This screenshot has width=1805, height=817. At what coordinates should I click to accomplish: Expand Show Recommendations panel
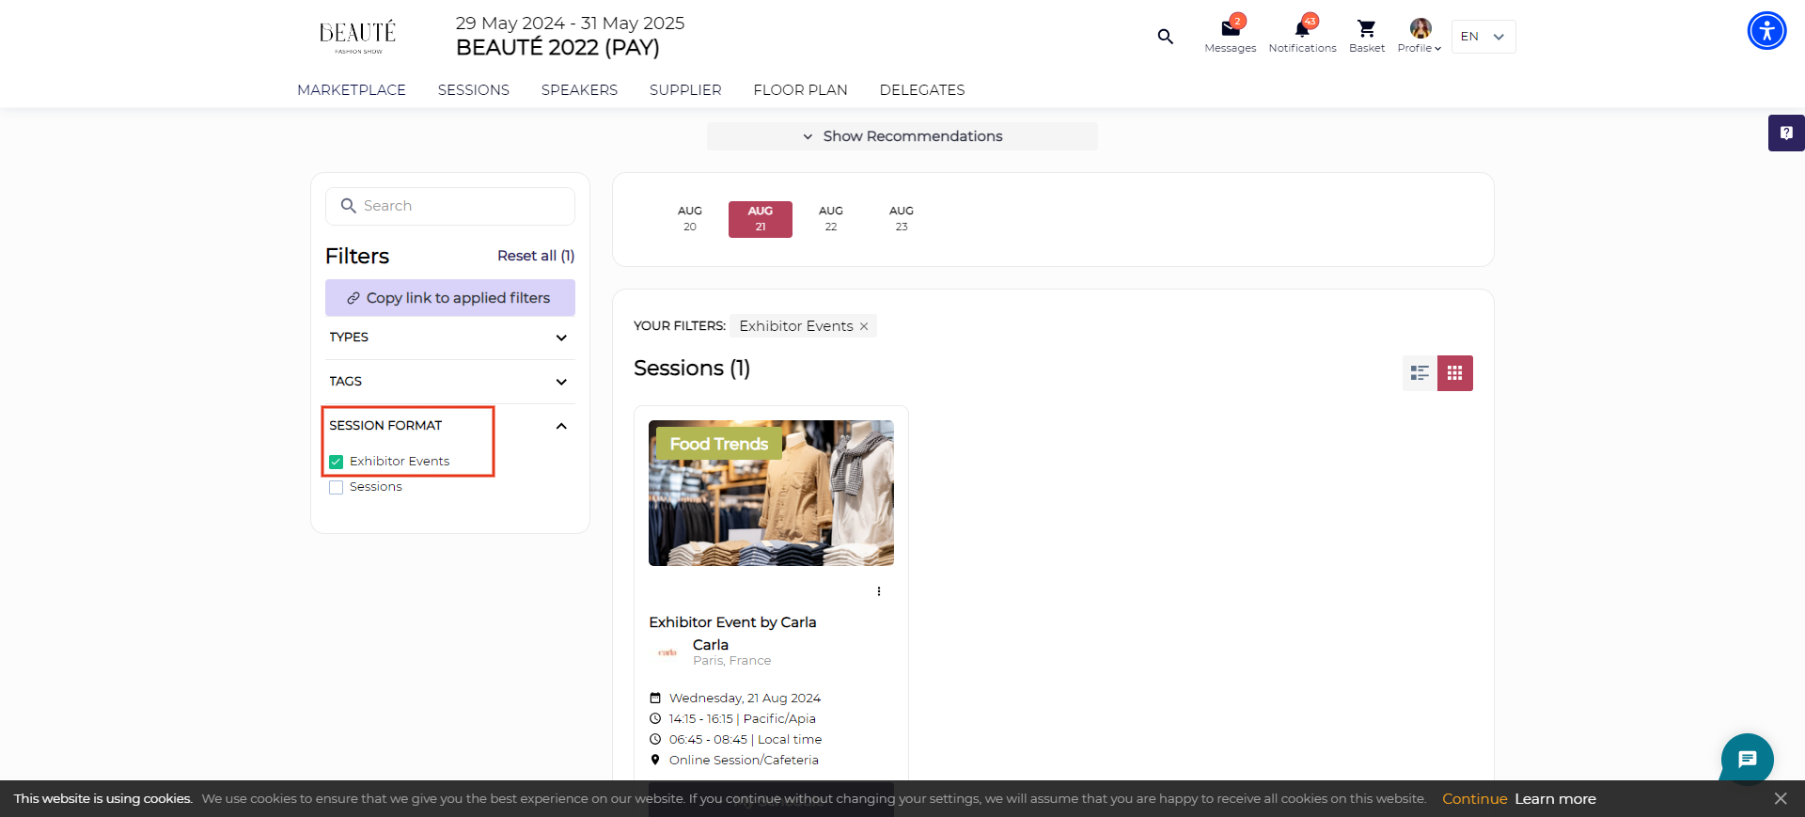point(902,136)
